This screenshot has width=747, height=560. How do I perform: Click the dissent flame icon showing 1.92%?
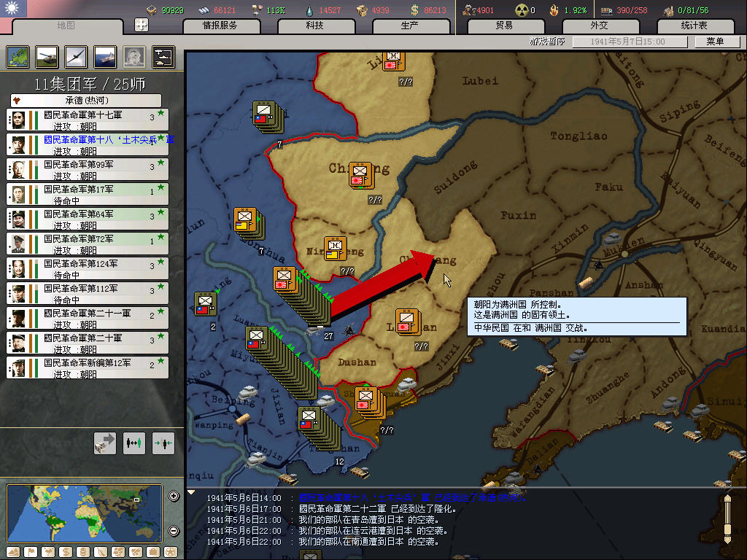[x=554, y=9]
